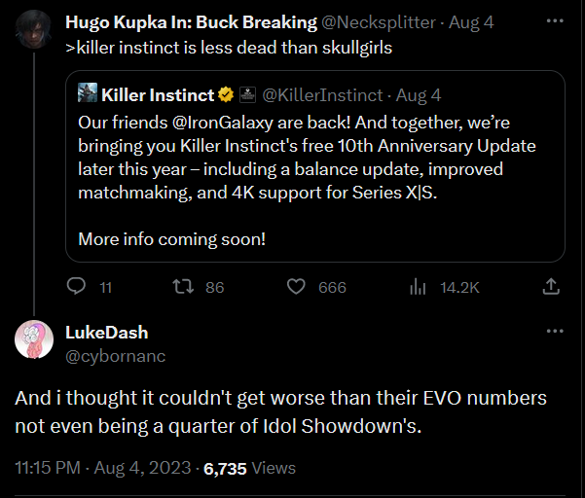This screenshot has height=498, width=585.
Task: Open Hugo Kupka's profile picture
Action: click(x=33, y=28)
